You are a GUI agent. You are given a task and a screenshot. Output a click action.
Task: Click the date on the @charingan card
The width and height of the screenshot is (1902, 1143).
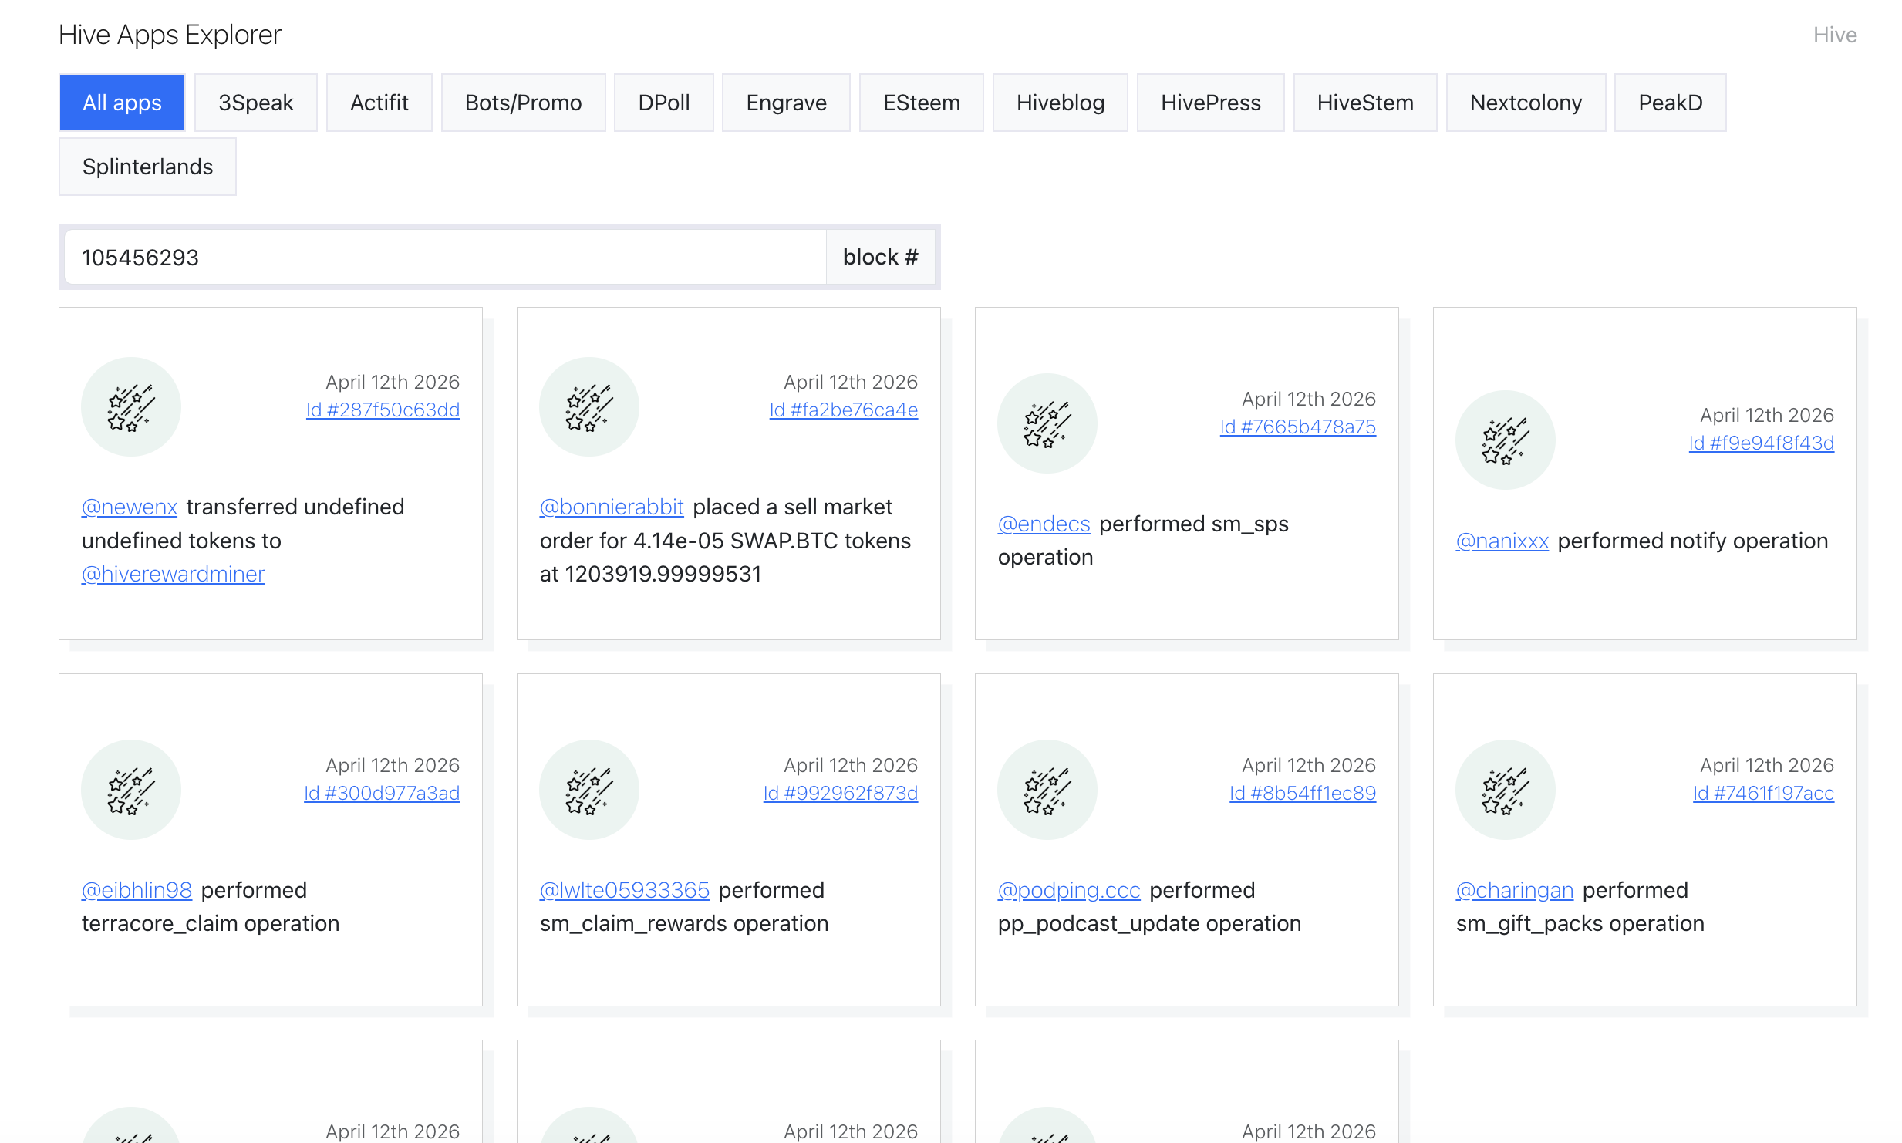[x=1767, y=765]
